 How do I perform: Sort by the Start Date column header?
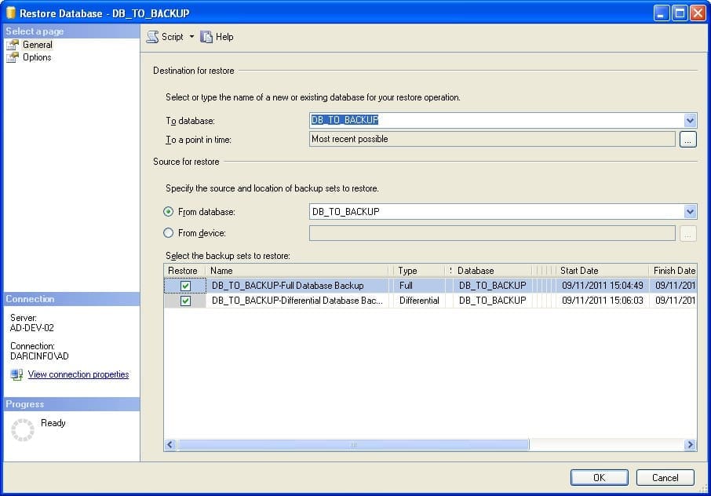tap(602, 271)
